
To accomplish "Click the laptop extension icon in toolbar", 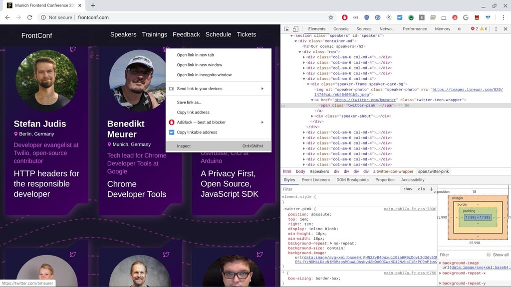I will click(444, 17).
